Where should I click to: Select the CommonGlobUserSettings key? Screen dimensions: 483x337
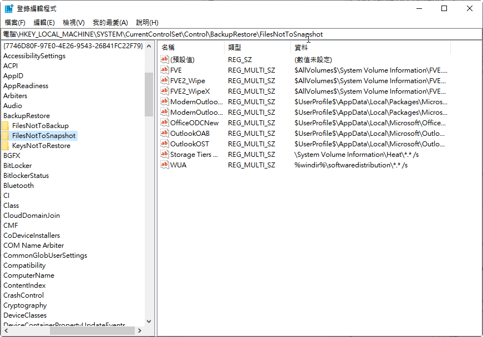click(x=45, y=256)
